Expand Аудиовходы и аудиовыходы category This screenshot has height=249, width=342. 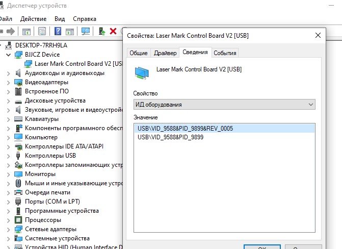click(8, 73)
